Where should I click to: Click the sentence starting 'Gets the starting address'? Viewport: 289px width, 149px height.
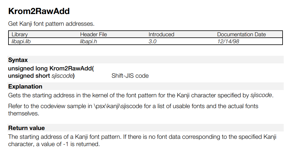pos(140,95)
